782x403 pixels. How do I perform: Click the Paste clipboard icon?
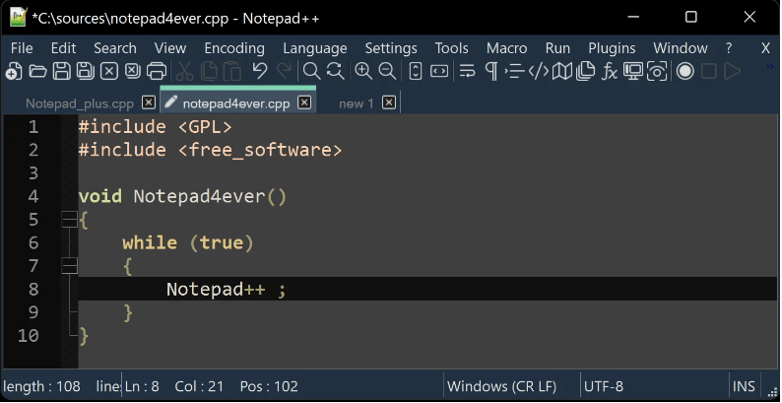click(x=232, y=71)
